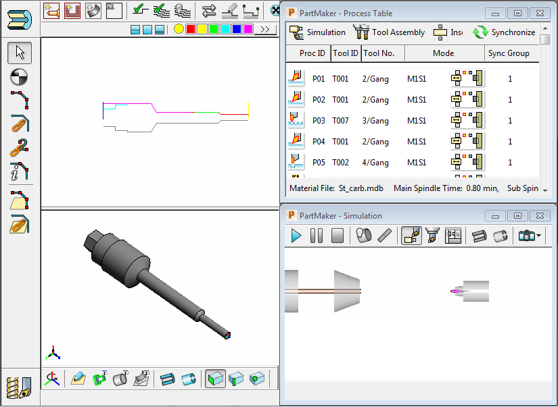Toggle the box view with green circle

pos(257,379)
